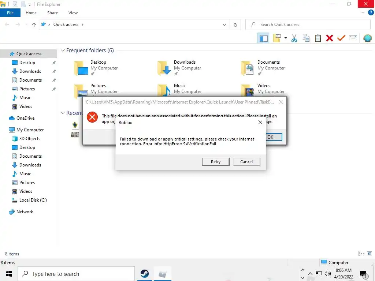
Task: Open Downloads under My Computer
Action: [30, 165]
